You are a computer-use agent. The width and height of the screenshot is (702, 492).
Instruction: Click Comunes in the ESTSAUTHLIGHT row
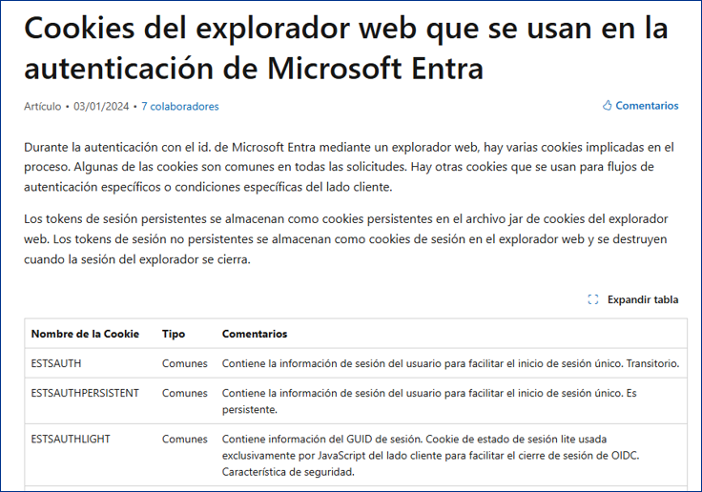coord(184,440)
